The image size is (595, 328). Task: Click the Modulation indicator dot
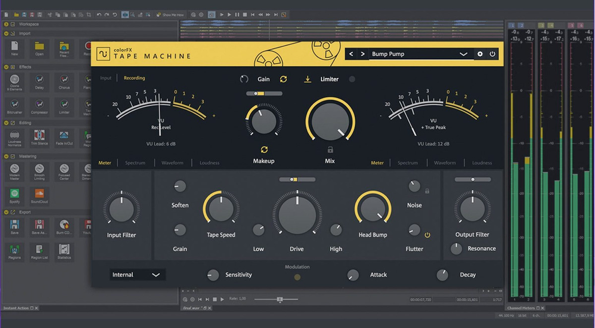click(x=297, y=277)
